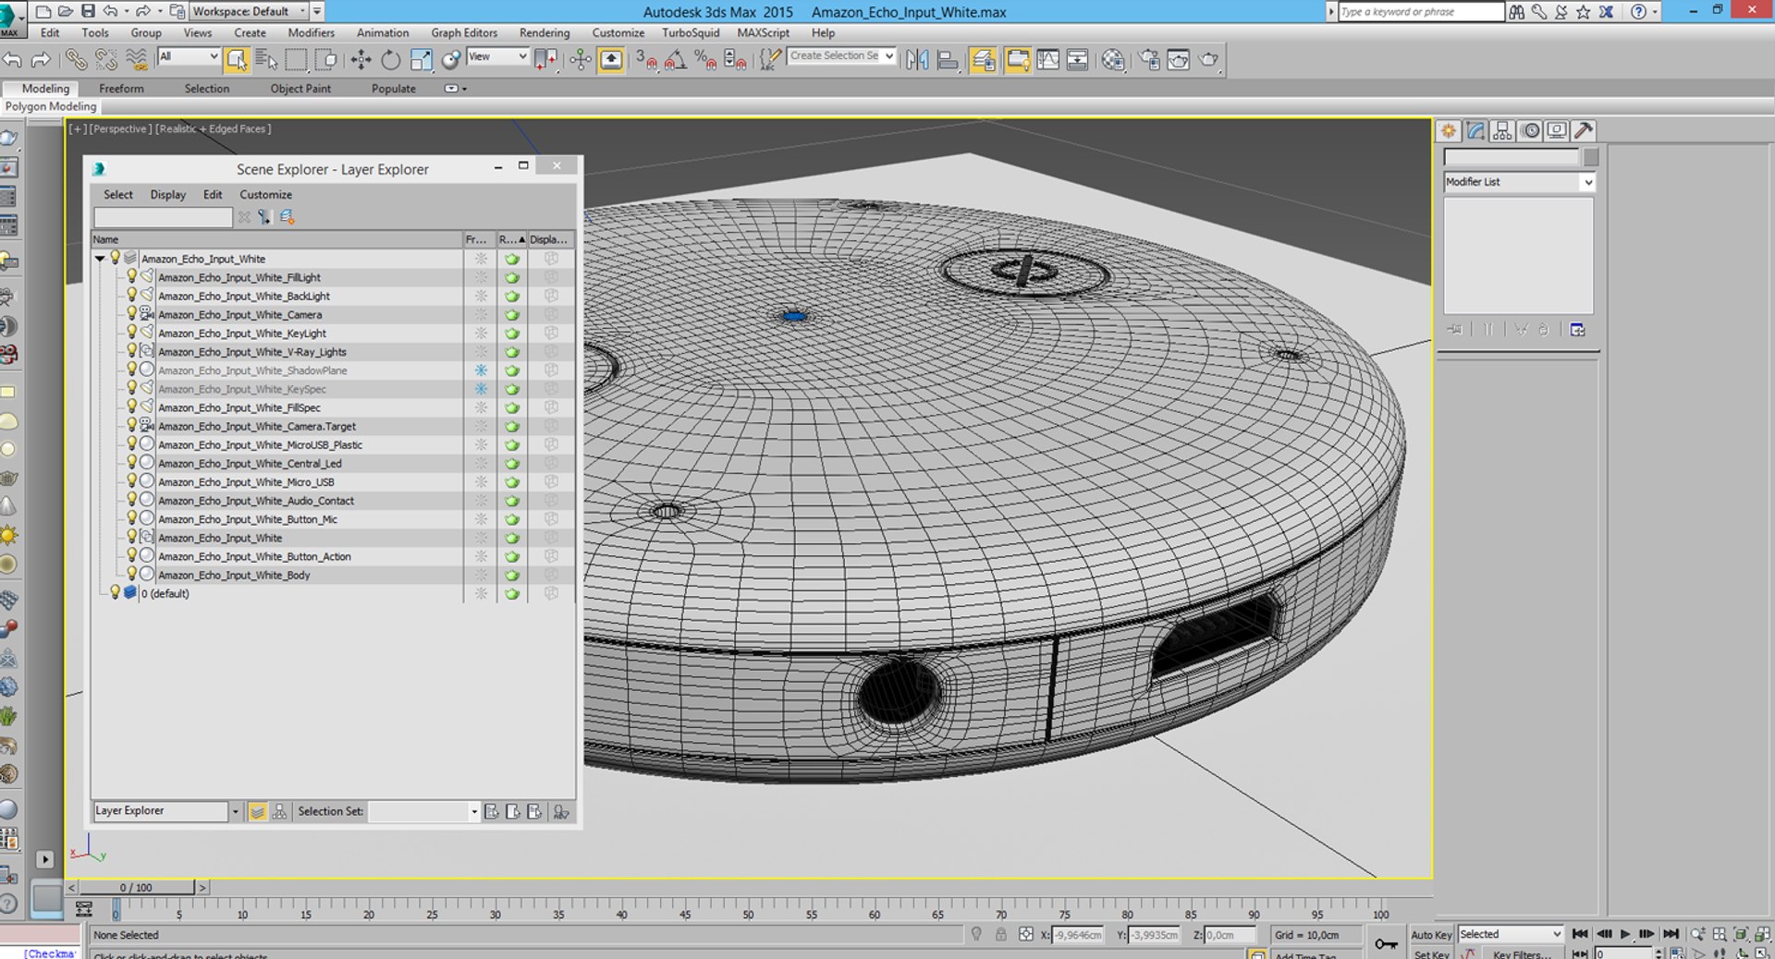Toggle visibility bulb of 0 (default) layer

pyautogui.click(x=115, y=593)
